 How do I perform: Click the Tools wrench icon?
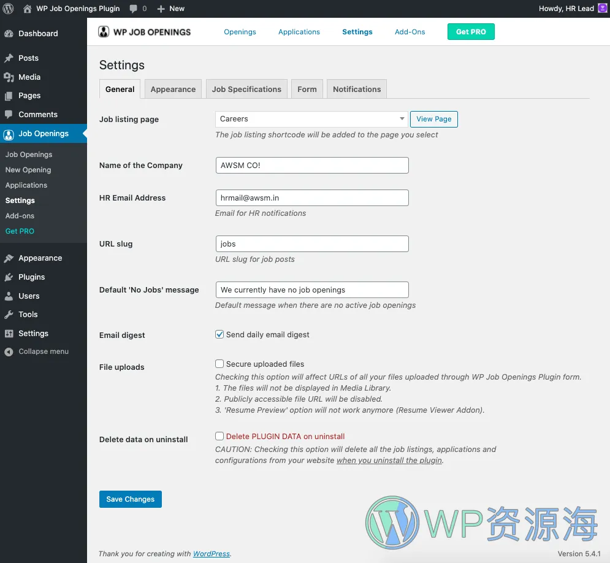pos(9,315)
